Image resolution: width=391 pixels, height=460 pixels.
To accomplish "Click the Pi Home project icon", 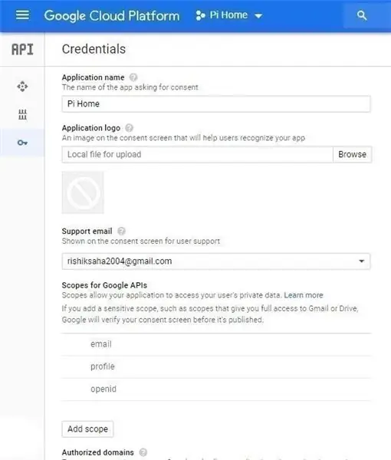I will pyautogui.click(x=200, y=15).
